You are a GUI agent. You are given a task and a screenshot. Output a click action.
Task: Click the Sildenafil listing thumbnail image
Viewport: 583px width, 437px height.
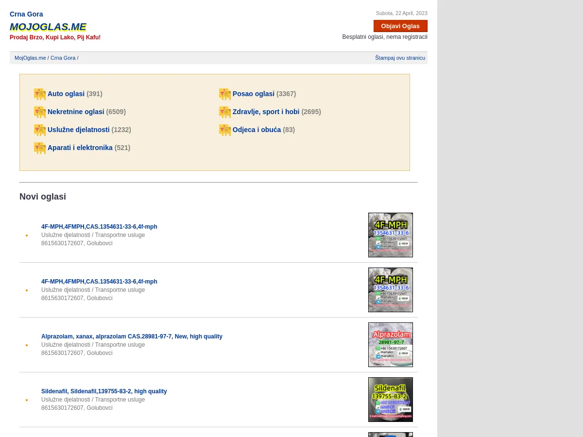[391, 400]
